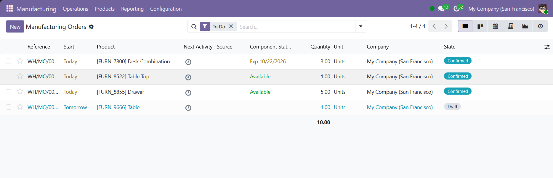553x178 pixels.
Task: Open the Reporting menu
Action: (x=132, y=9)
